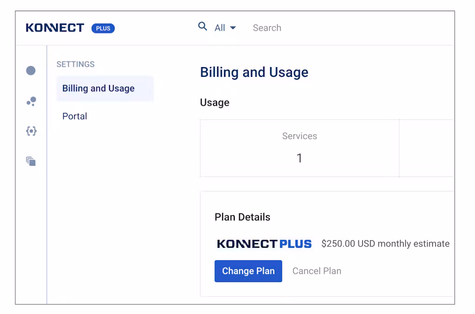Open the stacked squares icon in sidebar
Screen dimensions: 475x314
pos(31,161)
